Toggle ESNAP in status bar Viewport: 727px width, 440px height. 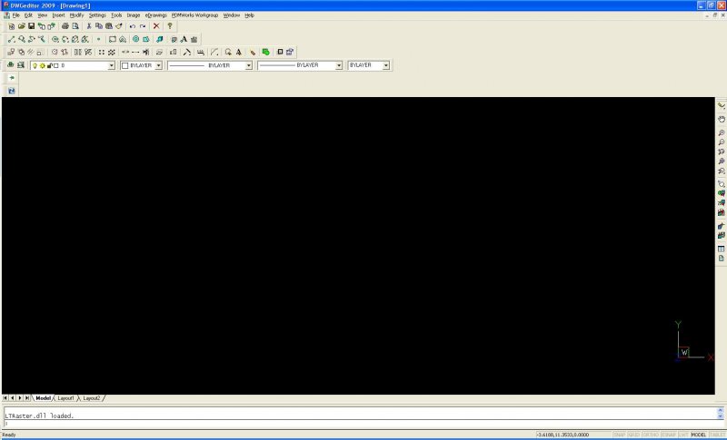(x=669, y=435)
